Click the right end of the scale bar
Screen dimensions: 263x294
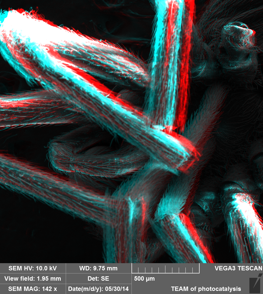199,270
